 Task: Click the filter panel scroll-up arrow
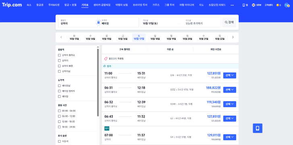98,47
